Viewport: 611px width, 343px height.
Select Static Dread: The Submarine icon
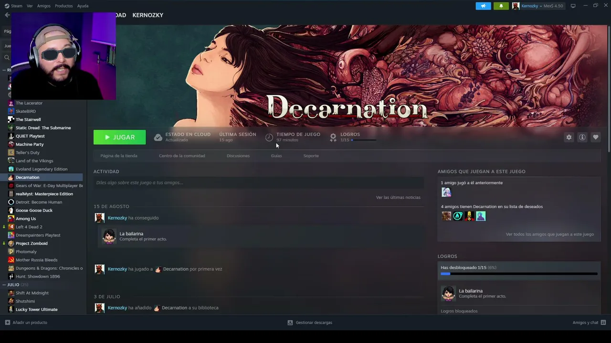(11, 128)
